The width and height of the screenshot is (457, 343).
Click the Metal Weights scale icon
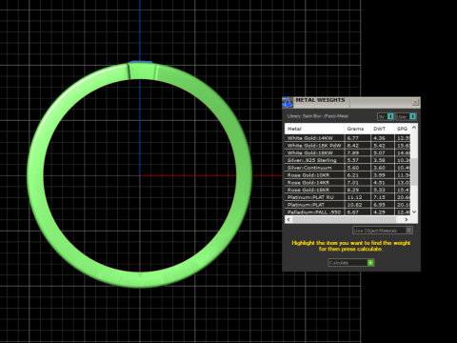coord(288,103)
